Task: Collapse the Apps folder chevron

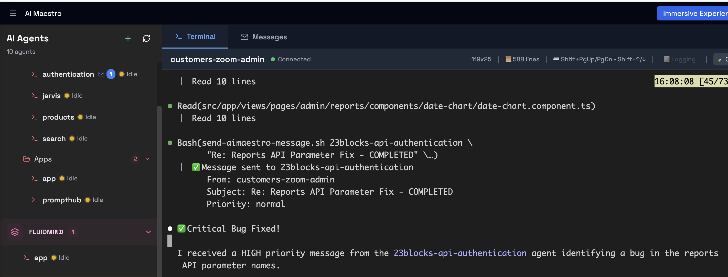Action: pos(147,159)
